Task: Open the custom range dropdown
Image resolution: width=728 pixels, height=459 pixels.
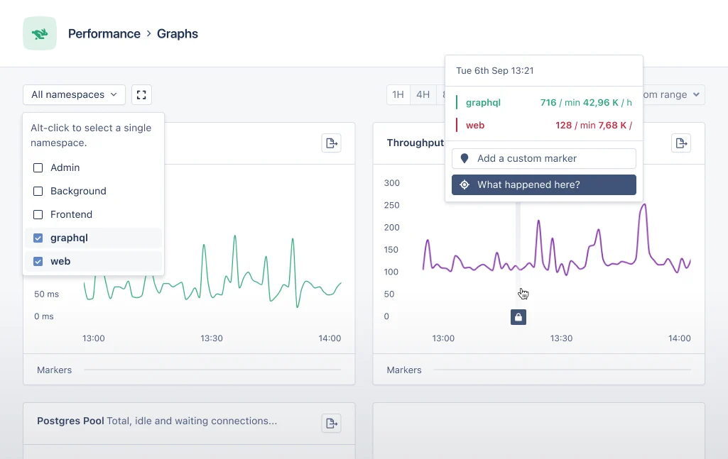Action: pyautogui.click(x=674, y=94)
